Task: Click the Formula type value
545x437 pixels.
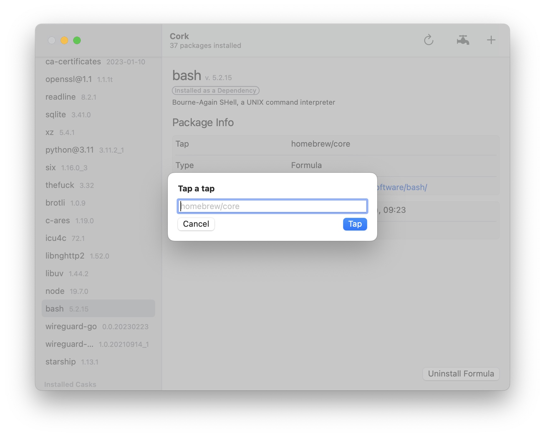Action: [306, 165]
